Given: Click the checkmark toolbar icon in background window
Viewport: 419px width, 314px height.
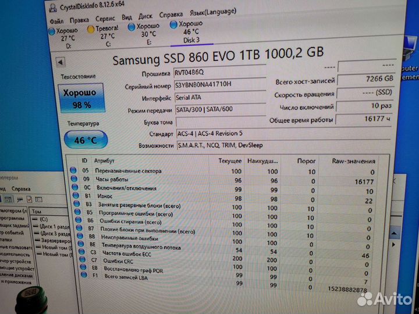Looking at the screenshot, I should click(29, 199).
